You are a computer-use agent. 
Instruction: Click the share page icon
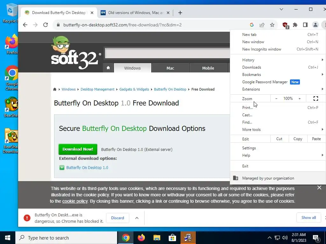tap(262, 25)
